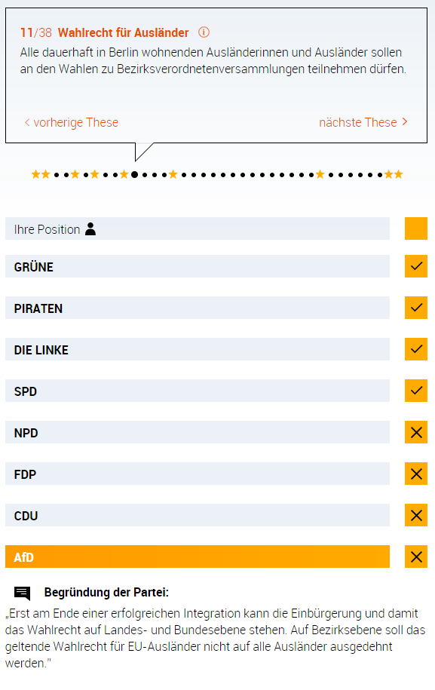This screenshot has width=435, height=690.
Task: Click the X box for CDU
Action: click(x=416, y=515)
